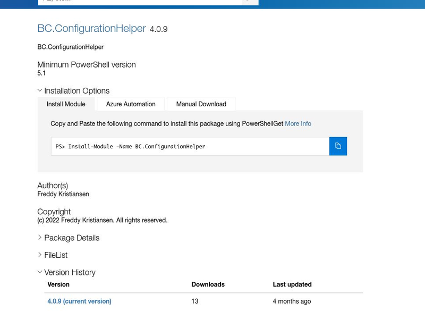This screenshot has height=311, width=425.
Task: Select the author name Freddy Kristiansen
Action: [63, 194]
